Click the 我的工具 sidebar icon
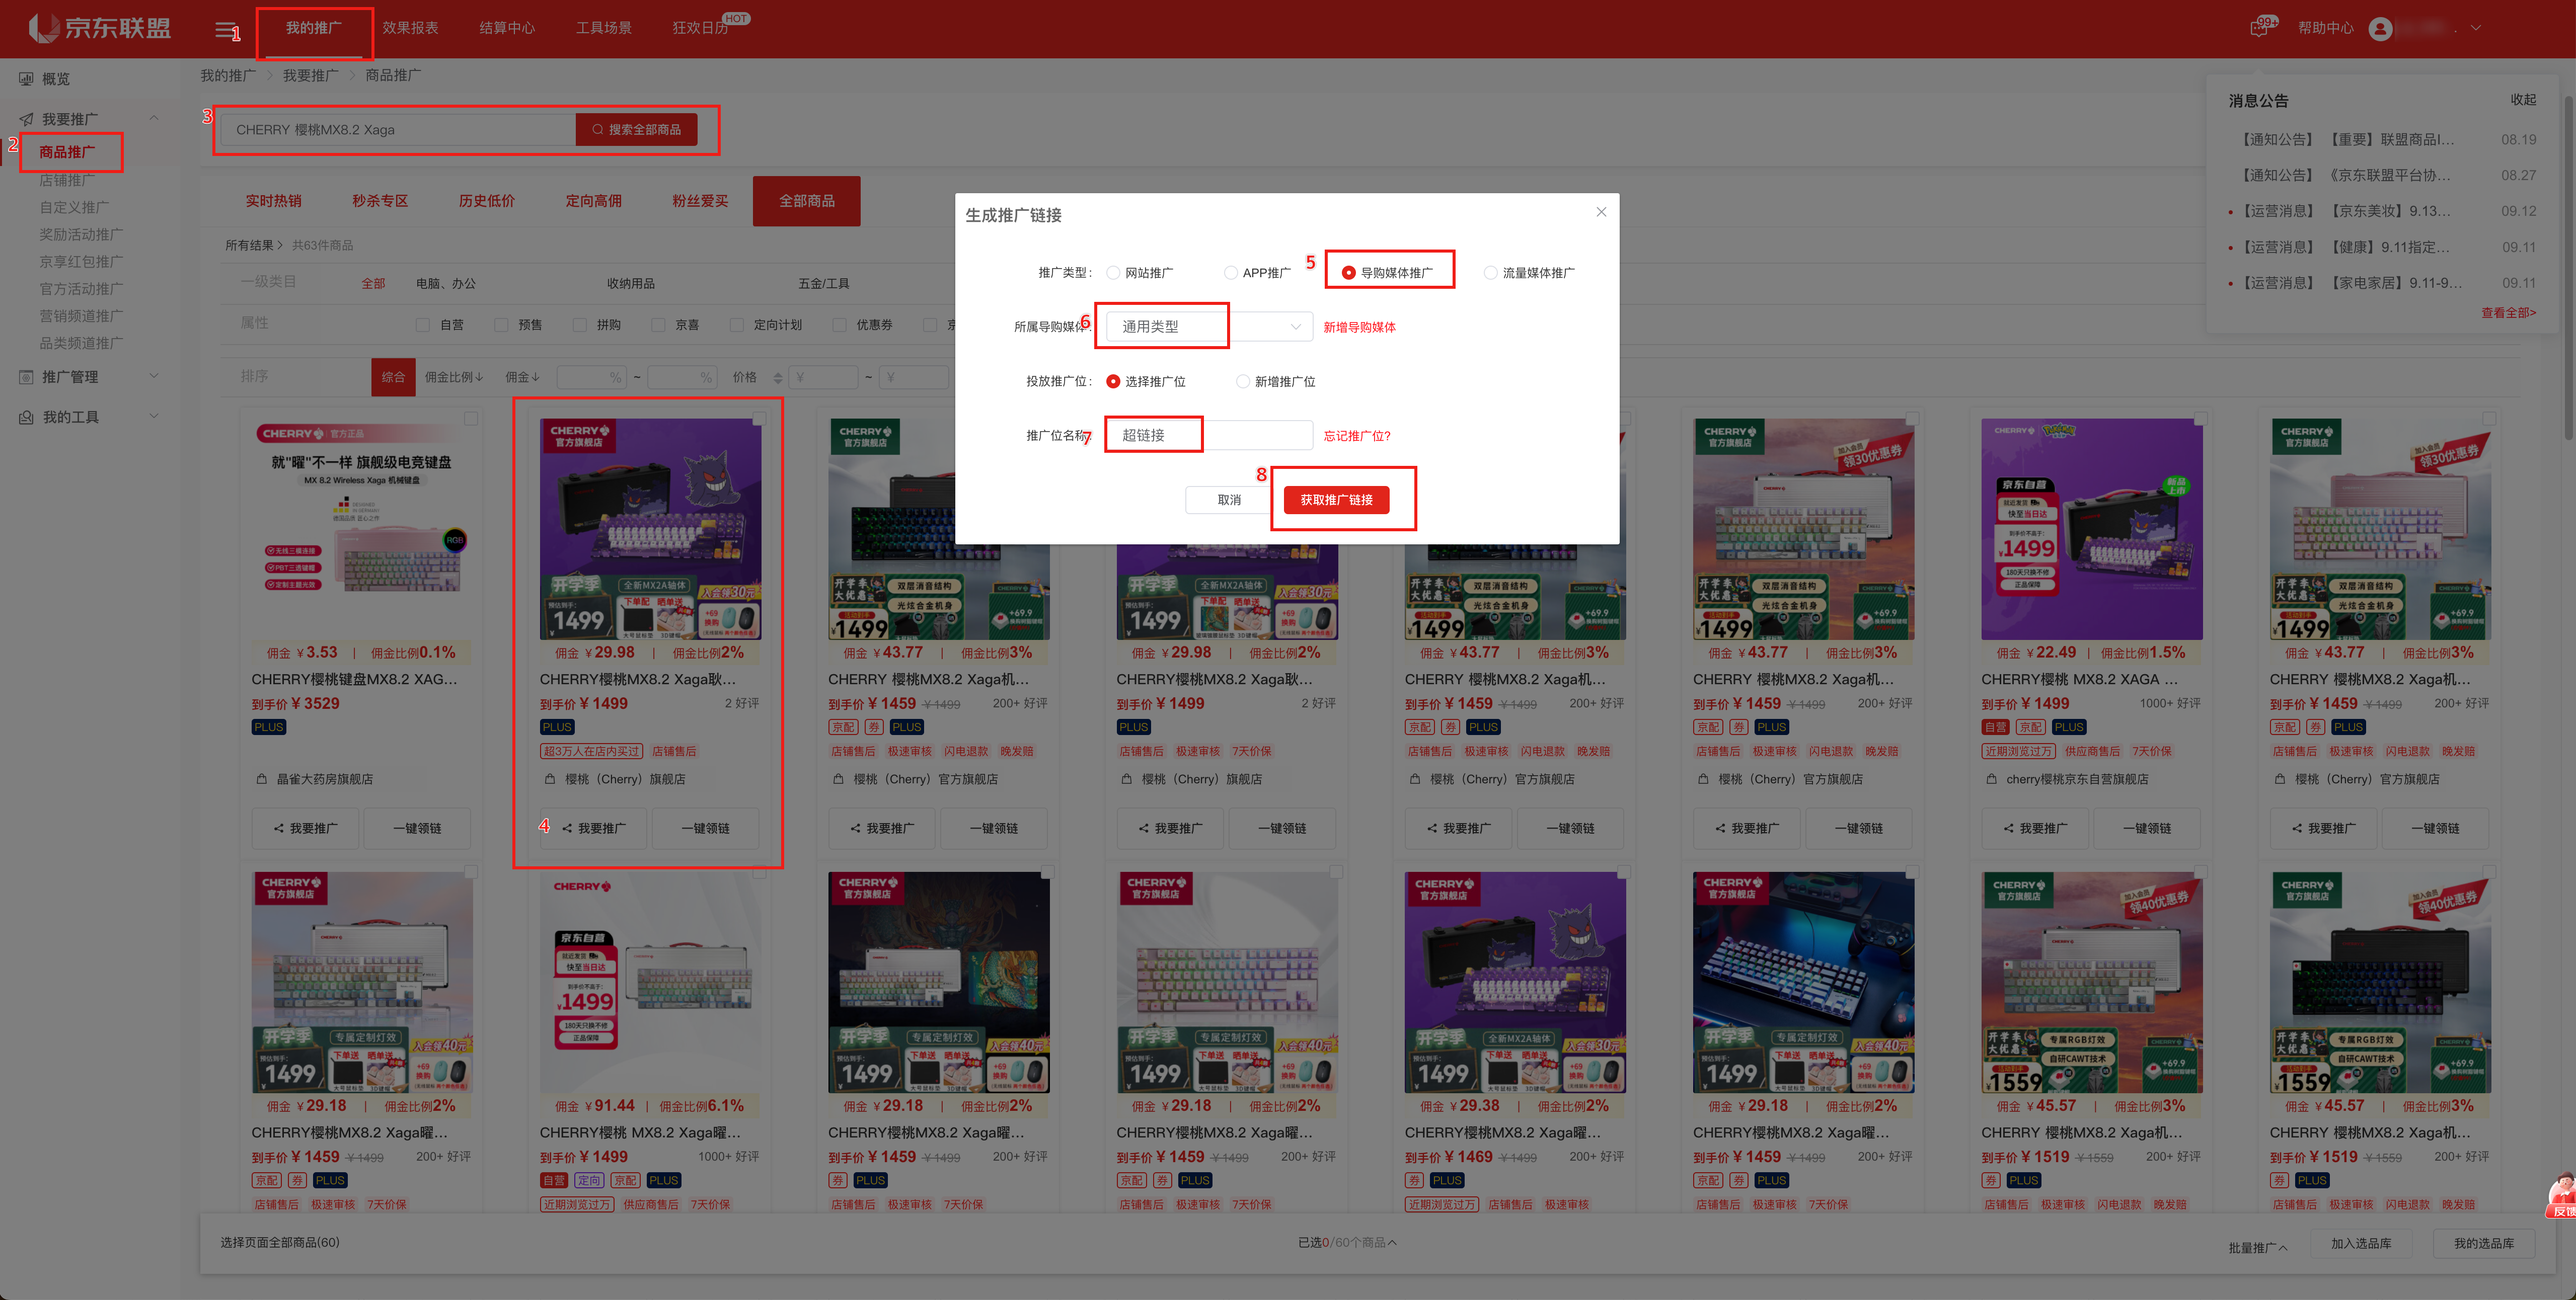This screenshot has height=1300, width=2576. click(26, 417)
